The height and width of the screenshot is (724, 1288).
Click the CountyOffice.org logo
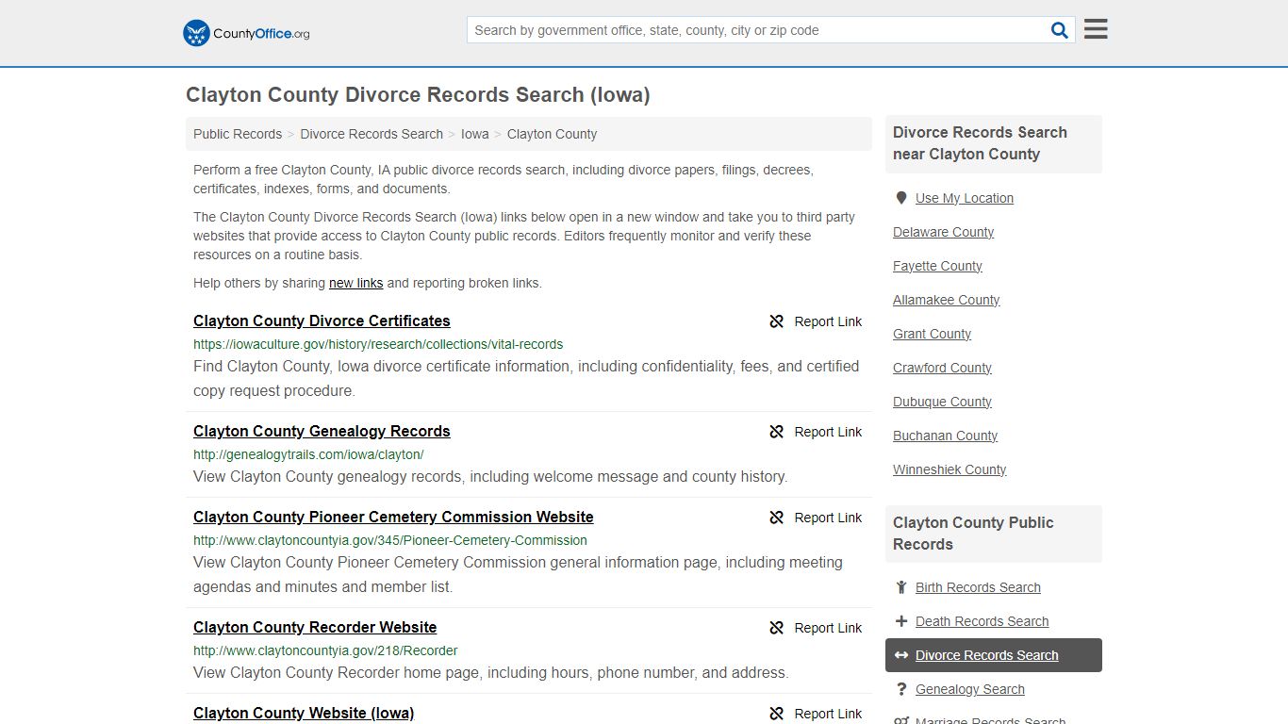[246, 33]
